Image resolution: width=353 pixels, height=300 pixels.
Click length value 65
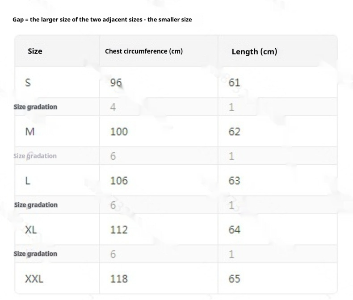click(234, 279)
